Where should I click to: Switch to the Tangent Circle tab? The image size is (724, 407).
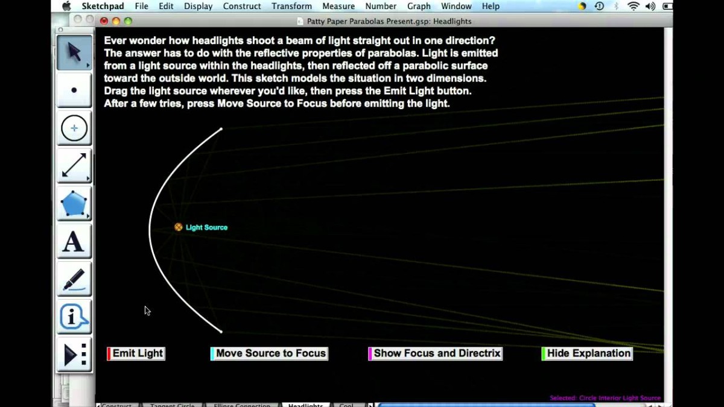pos(172,405)
